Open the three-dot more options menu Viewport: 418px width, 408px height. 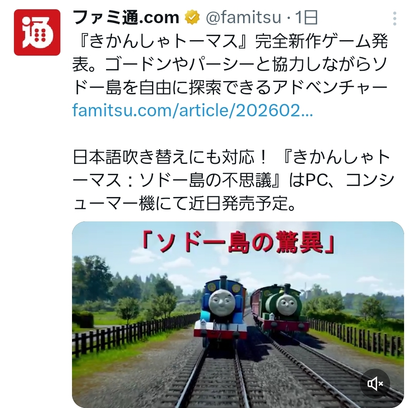point(395,19)
